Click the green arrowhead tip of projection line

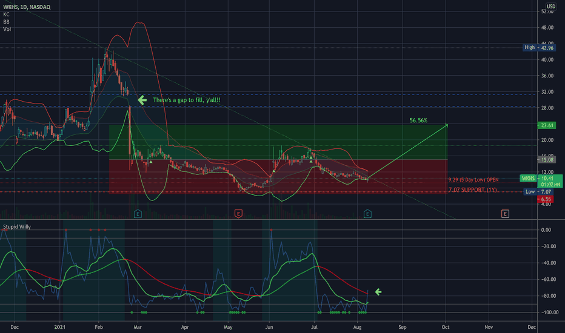tap(446, 125)
